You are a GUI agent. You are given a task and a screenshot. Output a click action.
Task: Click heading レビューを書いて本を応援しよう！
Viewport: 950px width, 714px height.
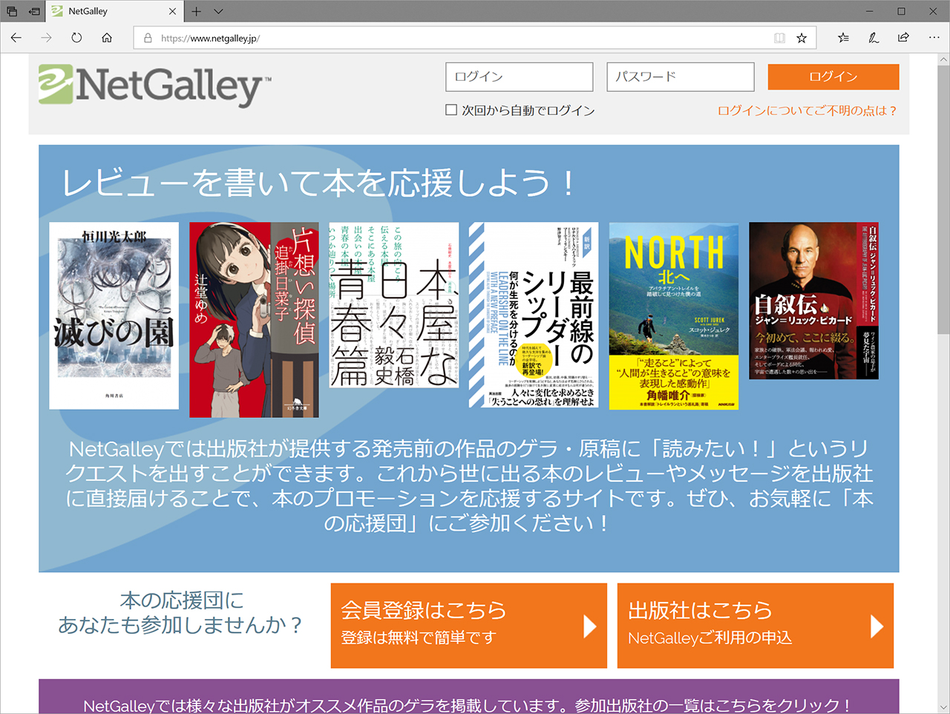tap(319, 183)
